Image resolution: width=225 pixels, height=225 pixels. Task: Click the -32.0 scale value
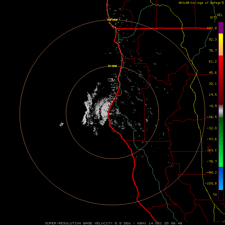tap(212, 128)
